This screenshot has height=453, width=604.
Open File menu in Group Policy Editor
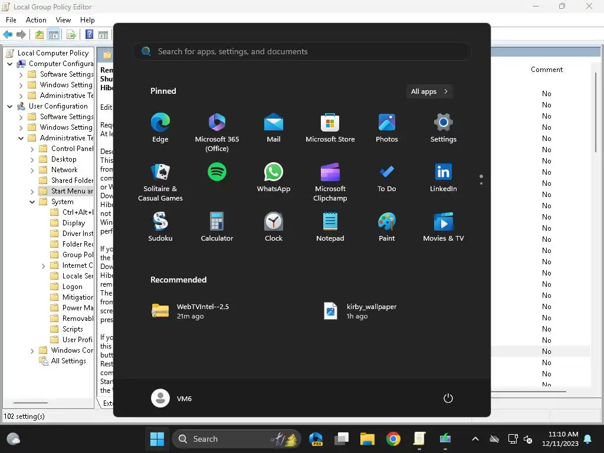(11, 20)
